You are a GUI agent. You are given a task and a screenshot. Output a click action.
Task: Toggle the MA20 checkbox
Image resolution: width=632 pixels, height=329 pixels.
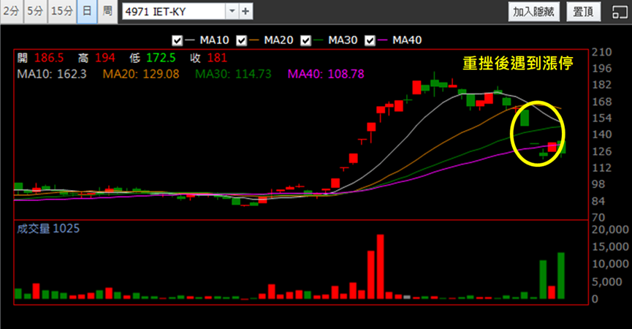(x=241, y=40)
